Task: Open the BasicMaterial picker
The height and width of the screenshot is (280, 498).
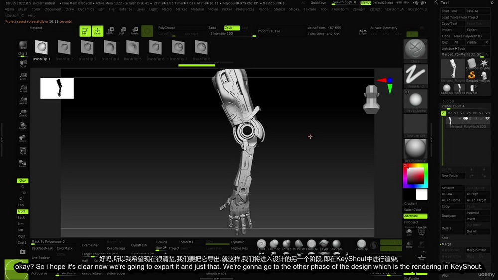Action: tap(415, 151)
